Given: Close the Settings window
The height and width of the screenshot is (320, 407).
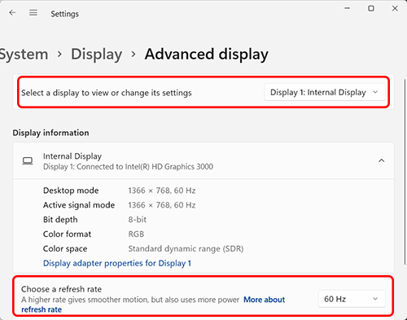Looking at the screenshot, I should [x=395, y=8].
